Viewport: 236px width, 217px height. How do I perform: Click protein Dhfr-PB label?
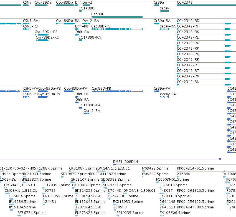[x=82, y=94]
